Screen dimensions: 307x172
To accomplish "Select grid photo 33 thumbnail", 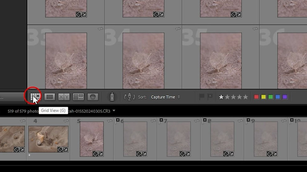I will [x=66, y=61].
